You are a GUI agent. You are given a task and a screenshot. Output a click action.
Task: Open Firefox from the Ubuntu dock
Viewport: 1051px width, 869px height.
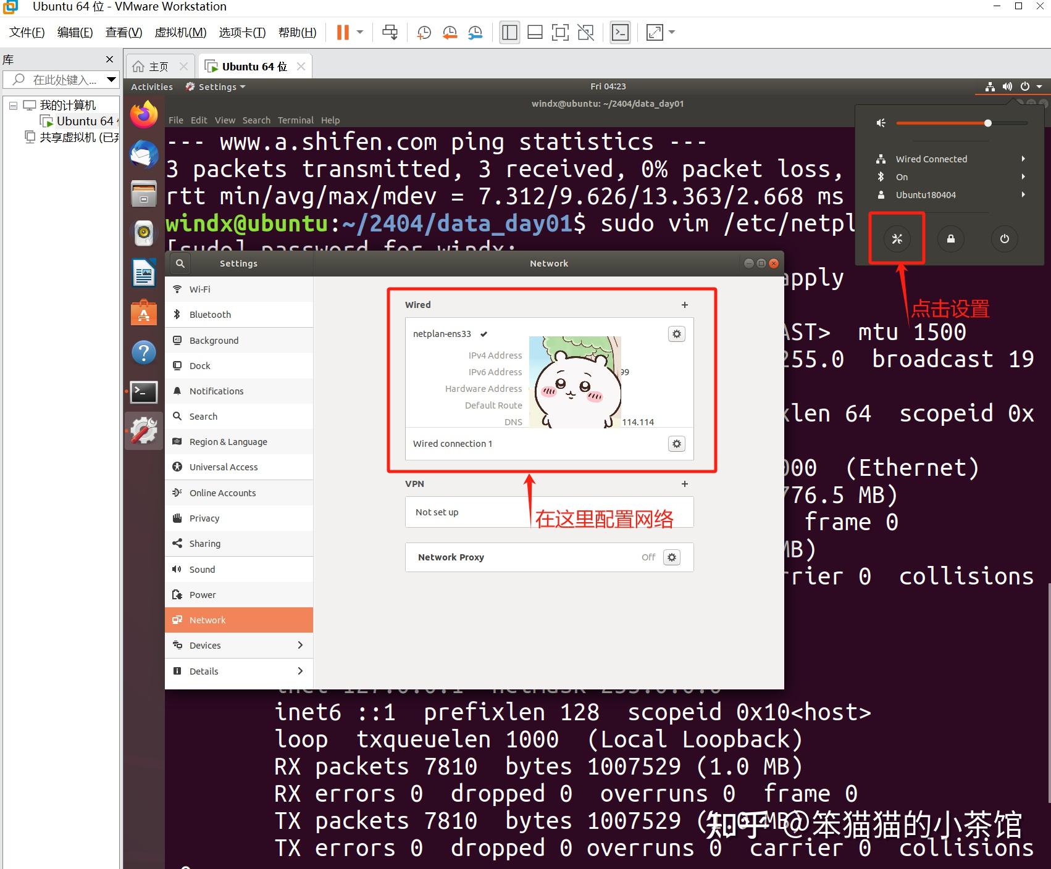(x=143, y=114)
